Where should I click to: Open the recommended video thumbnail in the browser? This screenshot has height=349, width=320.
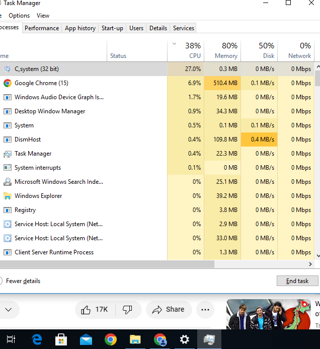[269, 314]
